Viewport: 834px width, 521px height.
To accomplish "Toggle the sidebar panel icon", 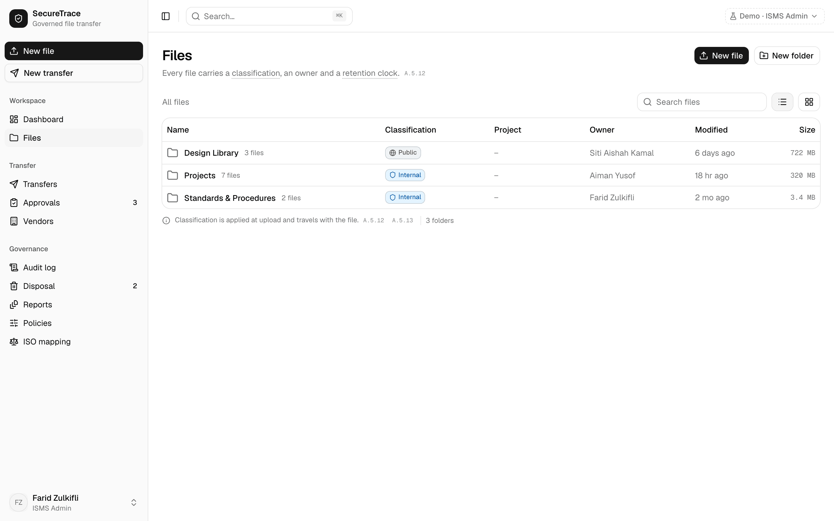I will tap(165, 16).
